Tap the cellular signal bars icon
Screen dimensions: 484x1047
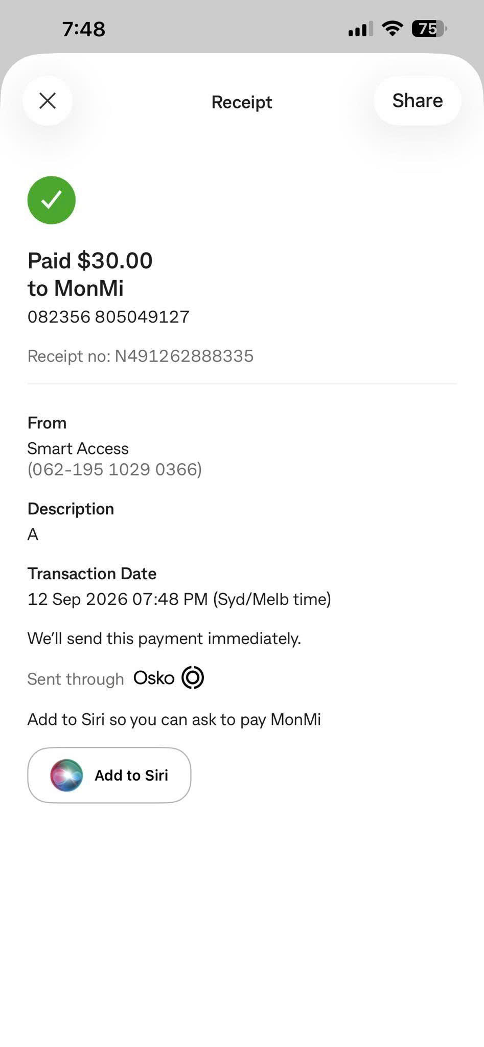click(361, 29)
